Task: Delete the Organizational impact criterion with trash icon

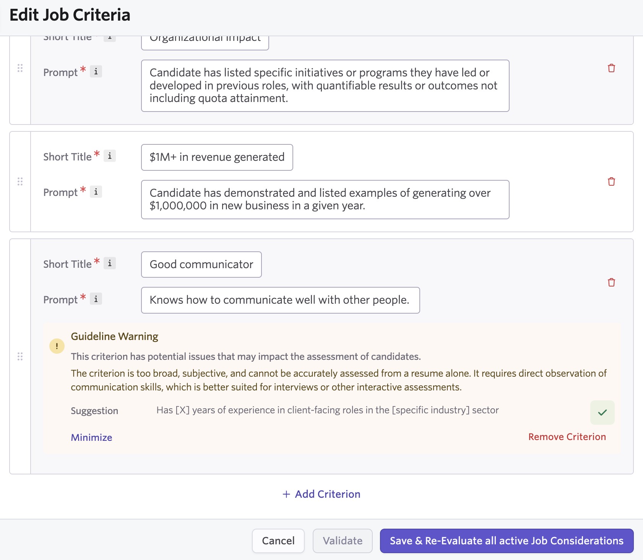Action: [x=611, y=68]
